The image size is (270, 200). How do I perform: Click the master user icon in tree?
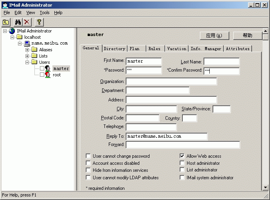(x=48, y=68)
